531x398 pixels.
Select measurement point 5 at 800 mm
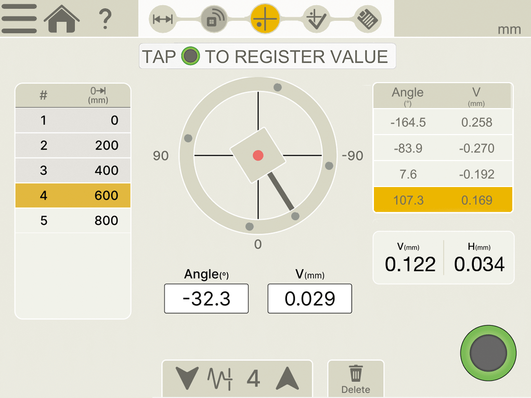click(x=73, y=220)
